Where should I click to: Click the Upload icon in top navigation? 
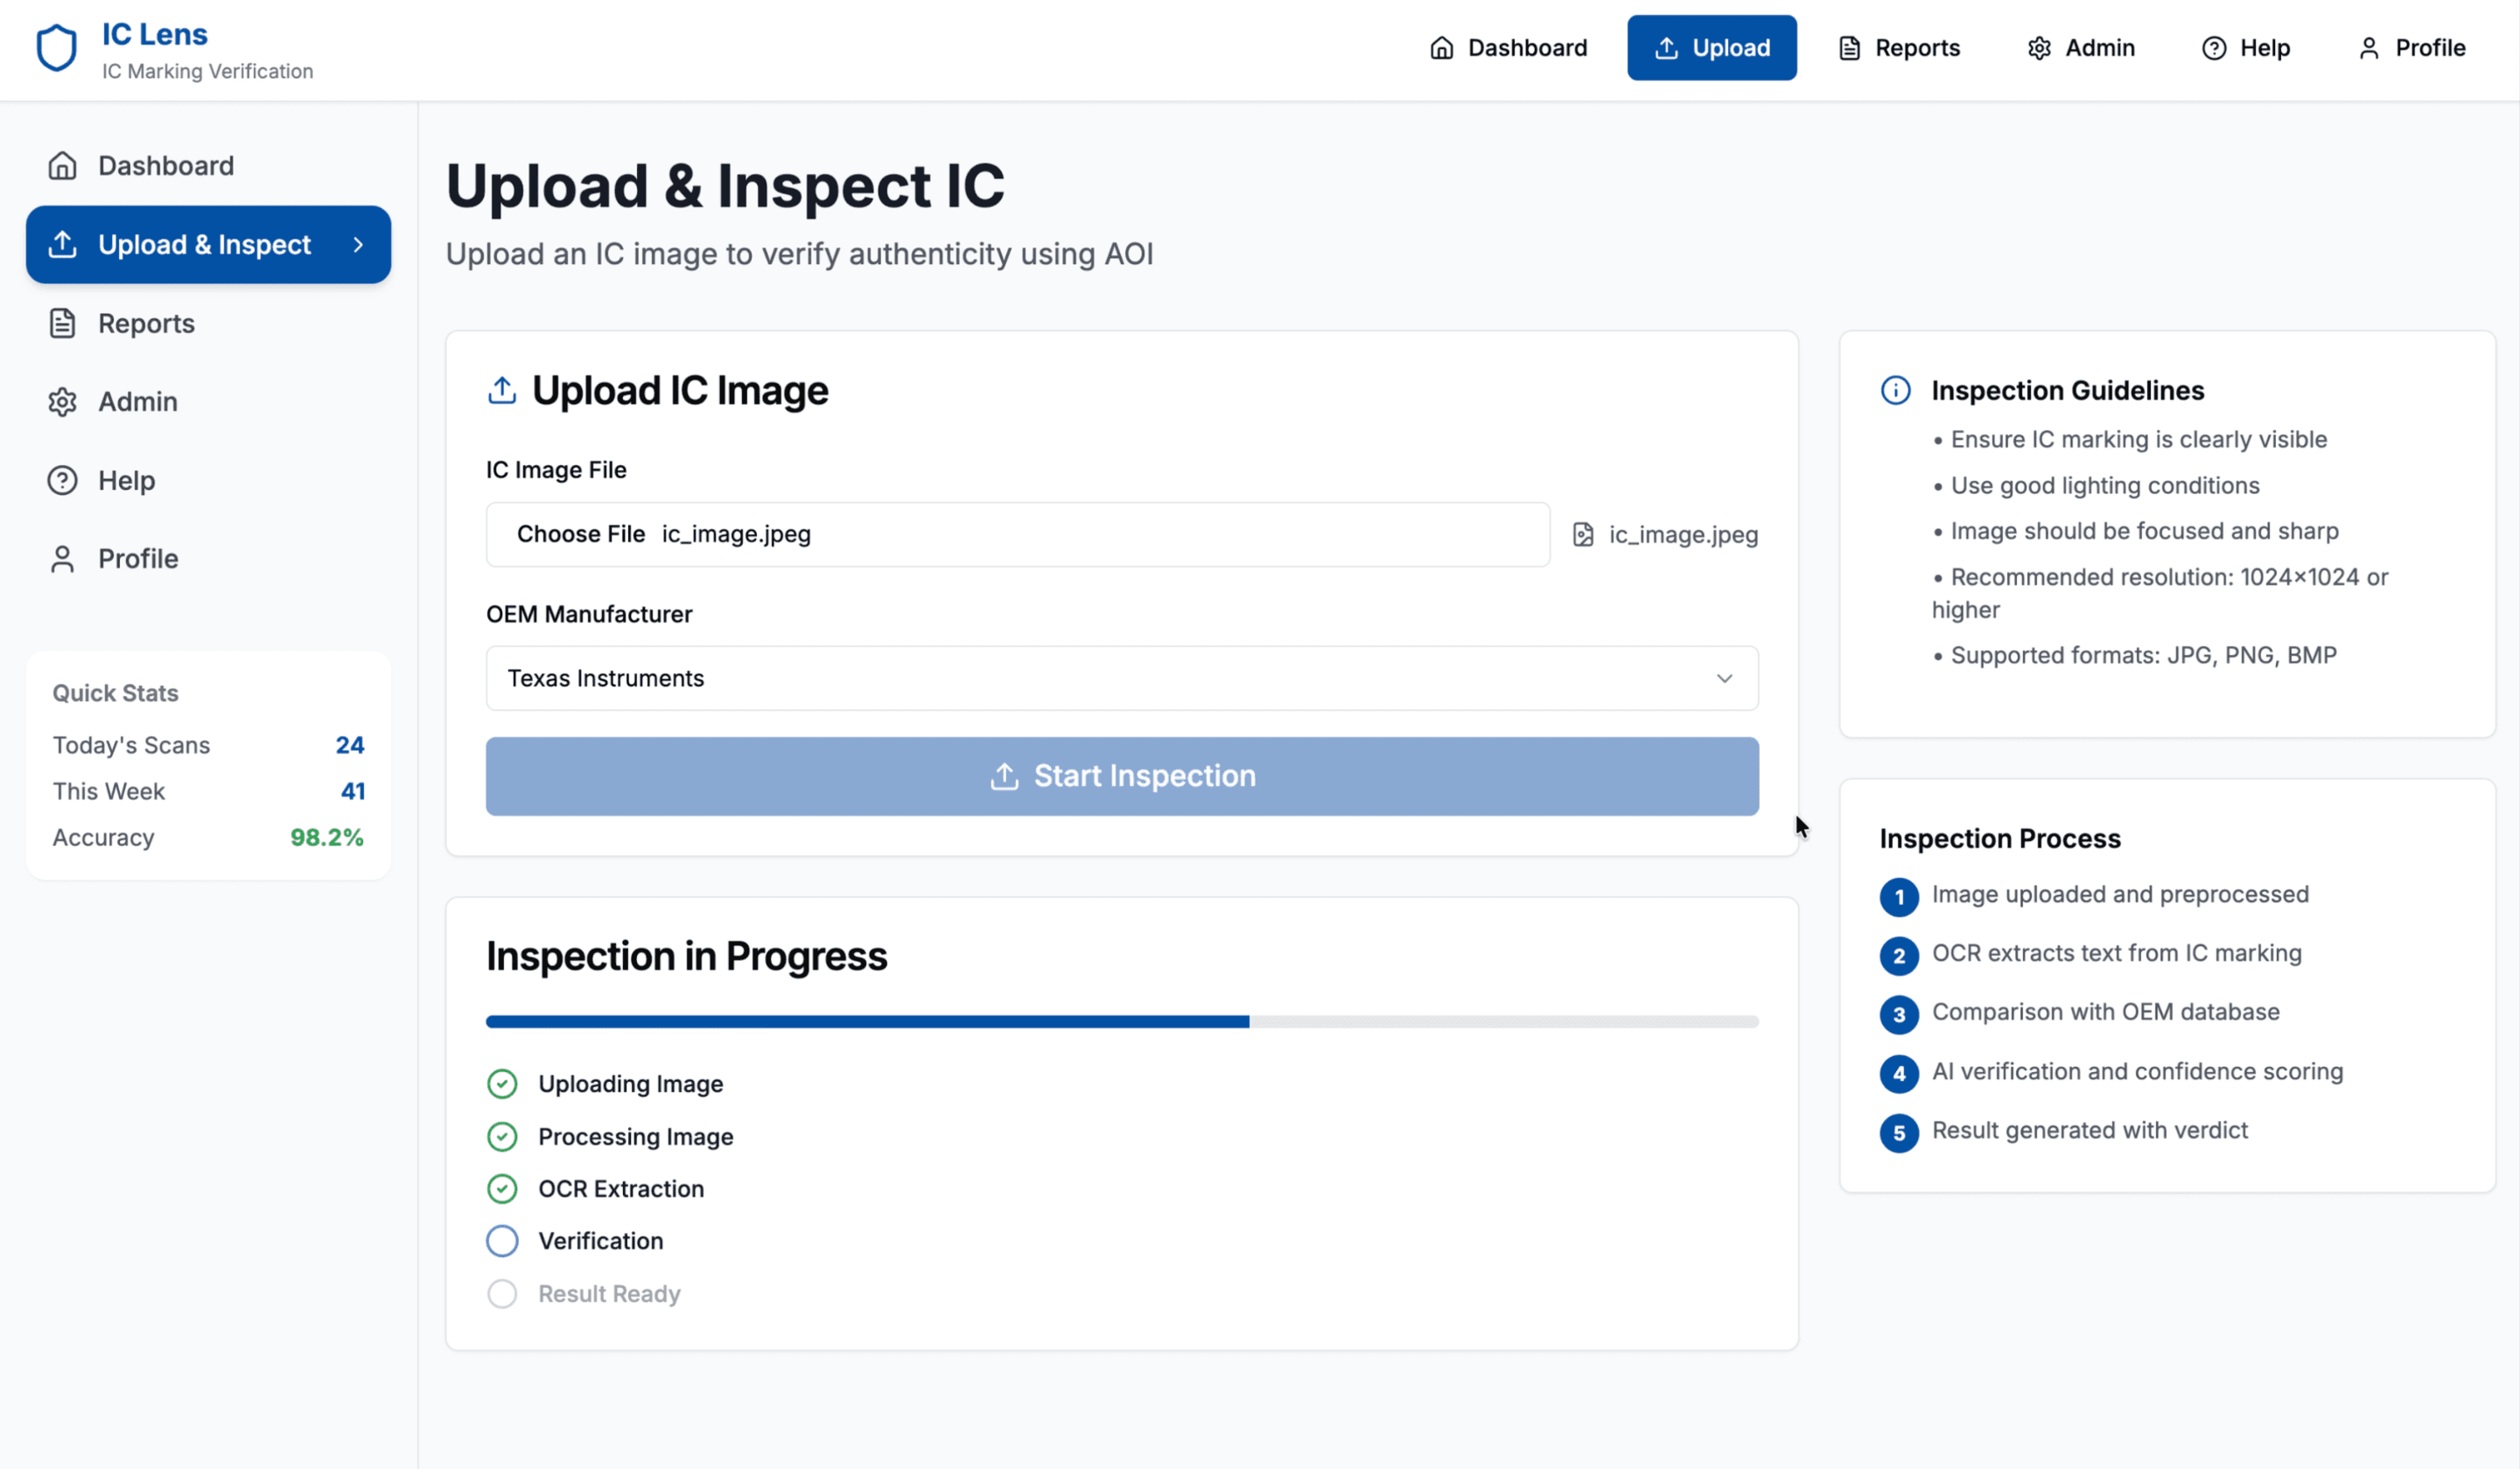1666,47
